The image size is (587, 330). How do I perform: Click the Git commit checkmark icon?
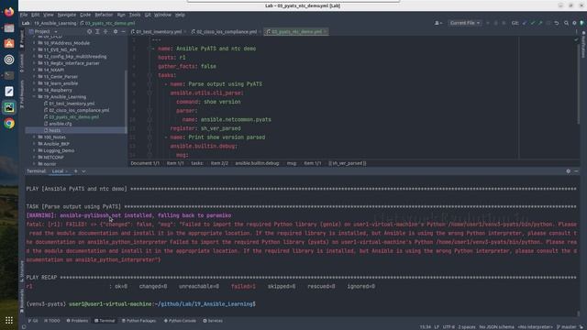[533, 23]
